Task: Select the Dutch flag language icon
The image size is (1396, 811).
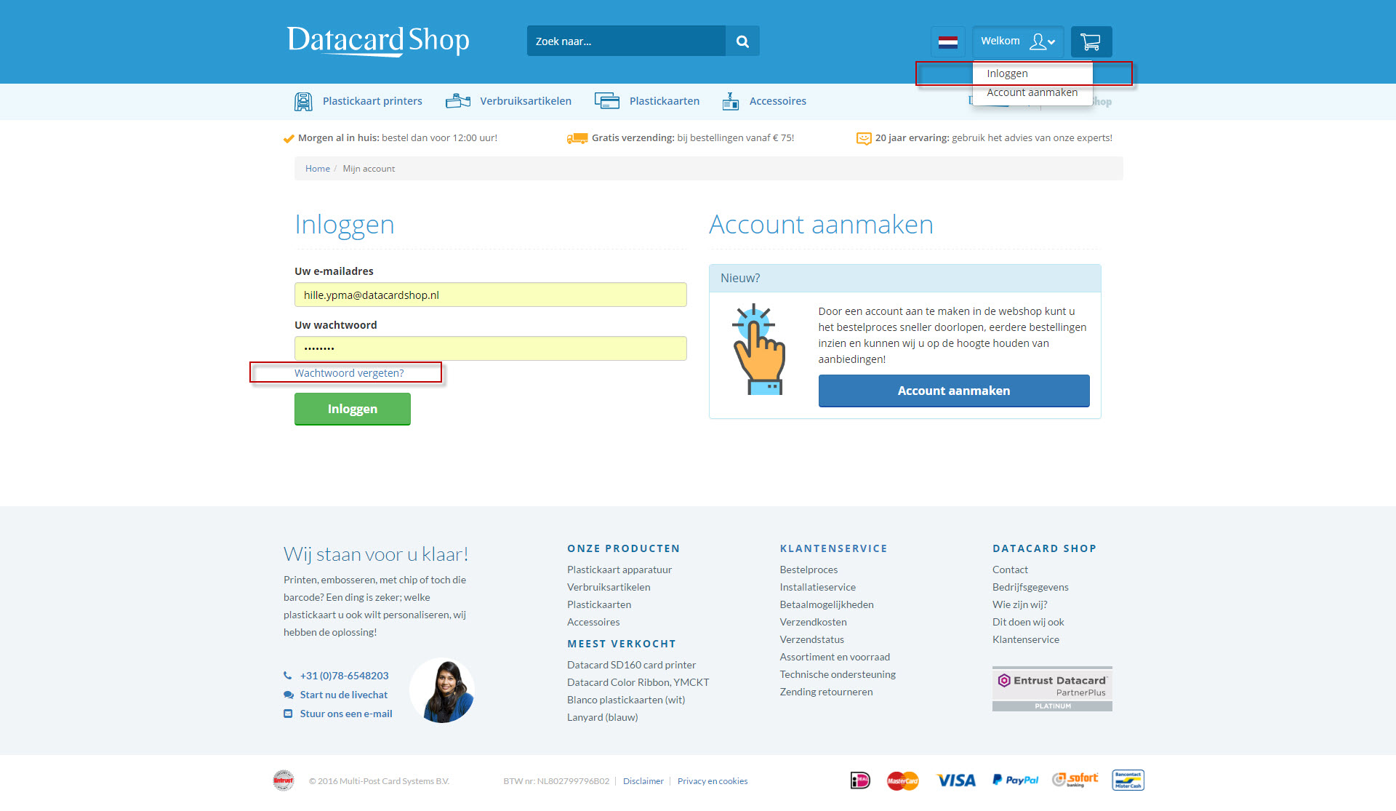Action: coord(948,41)
